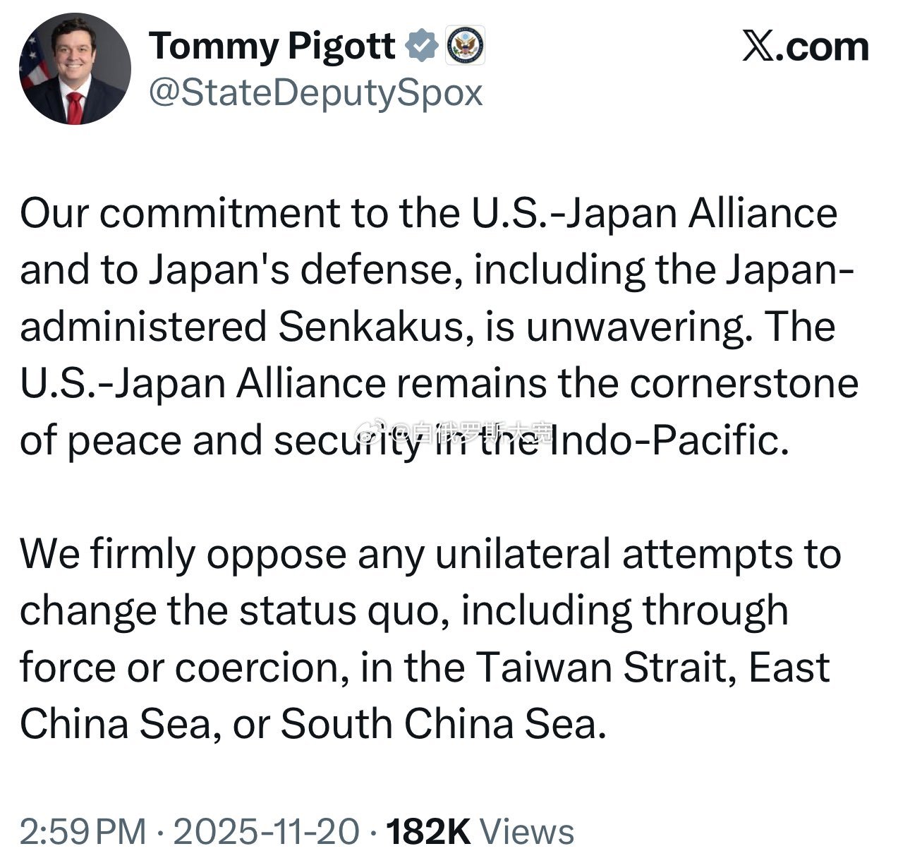Click the State Department seal affiliation badge

[465, 47]
